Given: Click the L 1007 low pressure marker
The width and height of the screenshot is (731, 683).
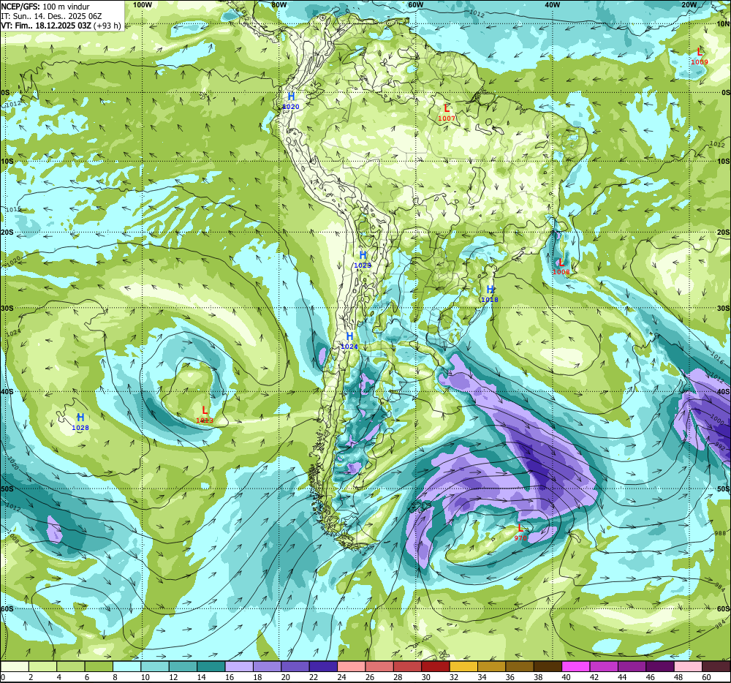Looking at the screenshot, I should pyautogui.click(x=447, y=113).
